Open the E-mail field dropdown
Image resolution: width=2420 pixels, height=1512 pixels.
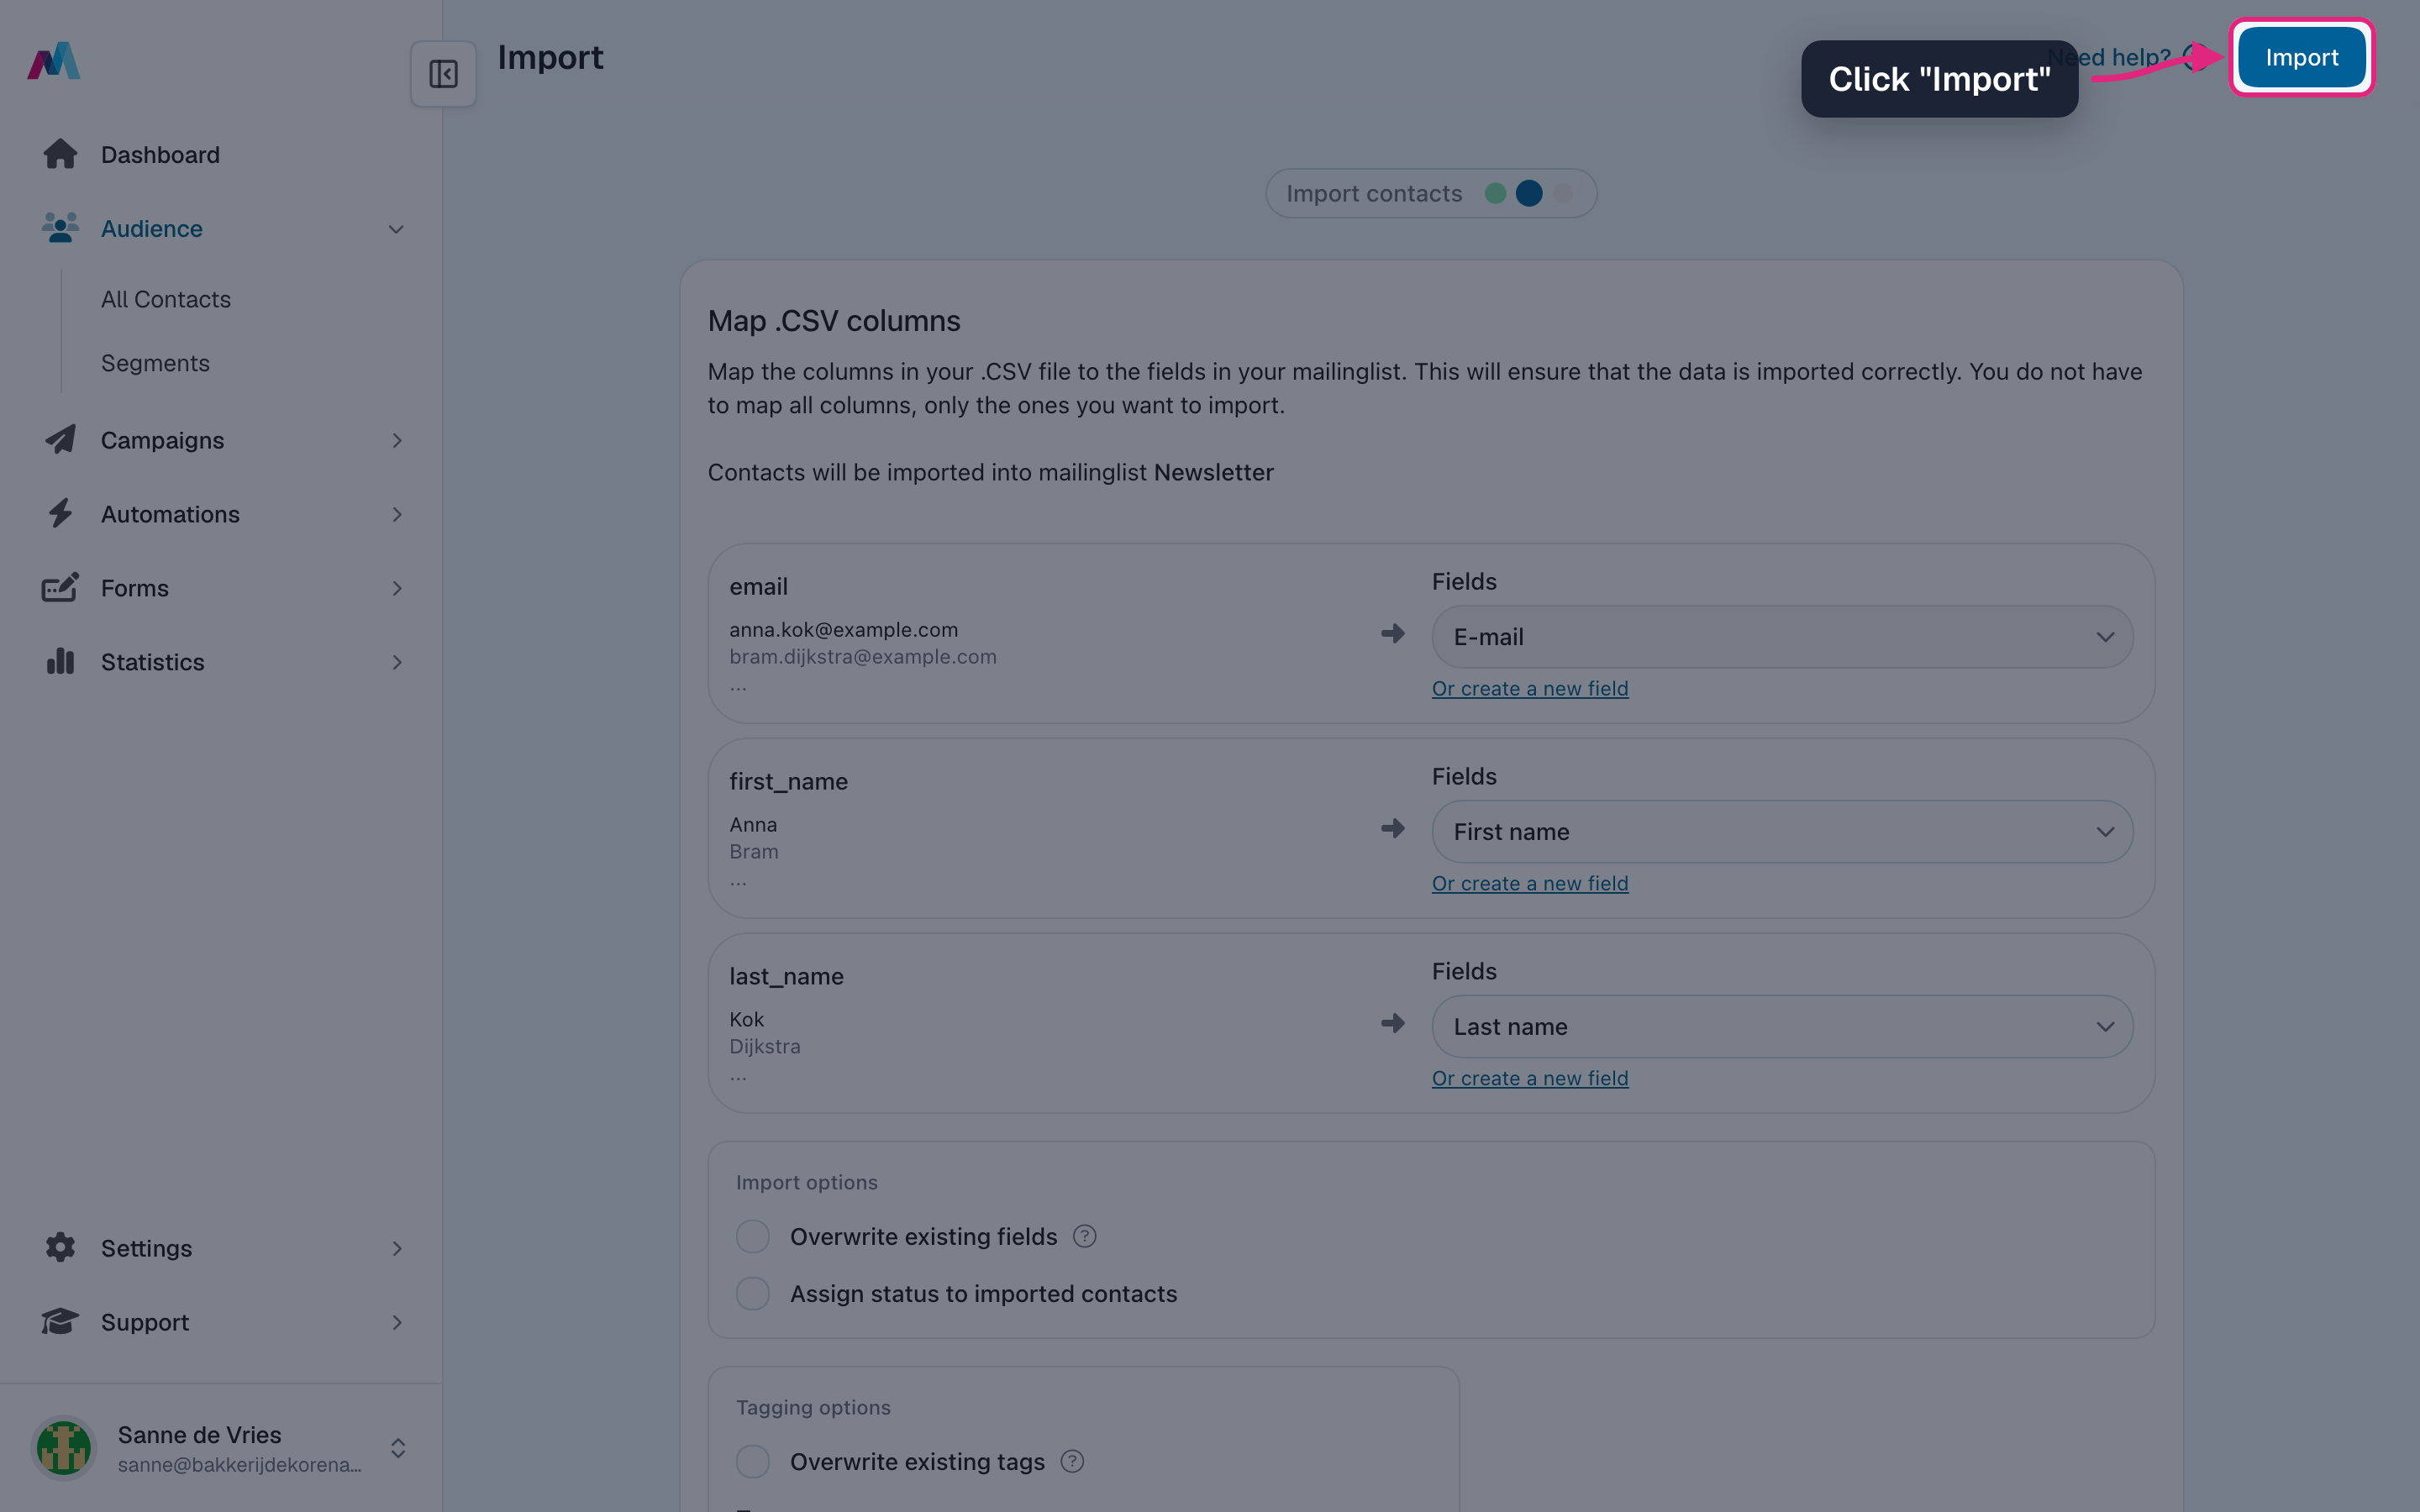(1782, 637)
